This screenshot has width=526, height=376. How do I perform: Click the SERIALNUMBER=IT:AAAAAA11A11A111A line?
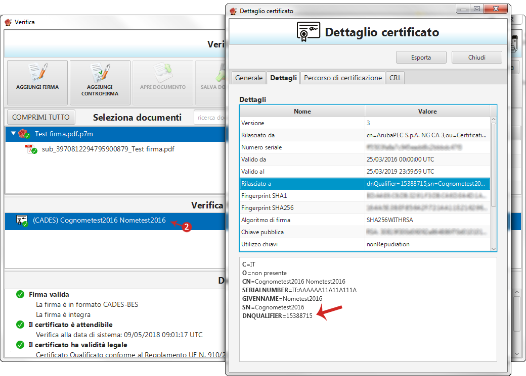[299, 290]
